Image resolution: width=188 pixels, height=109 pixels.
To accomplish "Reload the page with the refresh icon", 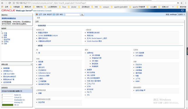I will pos(10,3).
